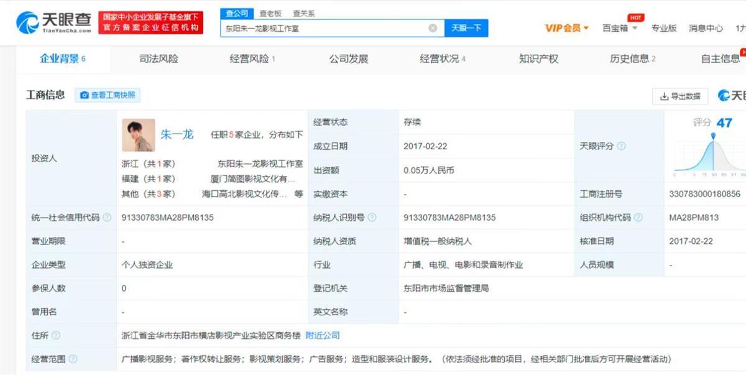The image size is (746, 375).
Task: Click the 浙江（共1家） region entry
Action: pos(149,164)
